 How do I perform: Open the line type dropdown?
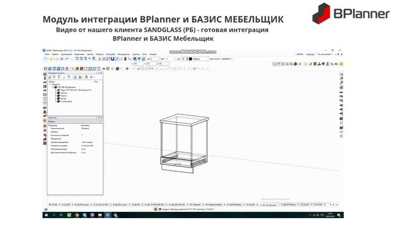coord(226,59)
